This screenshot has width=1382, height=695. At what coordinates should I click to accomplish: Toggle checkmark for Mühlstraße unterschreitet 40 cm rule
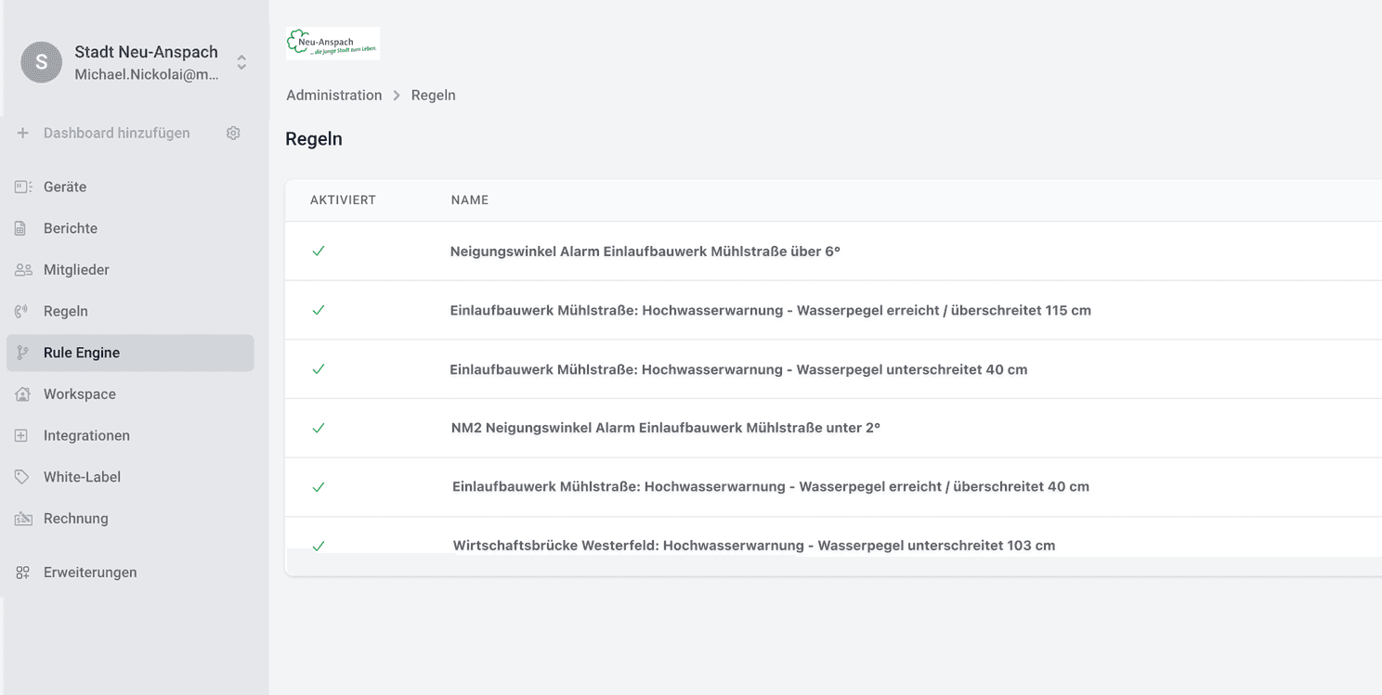(319, 369)
